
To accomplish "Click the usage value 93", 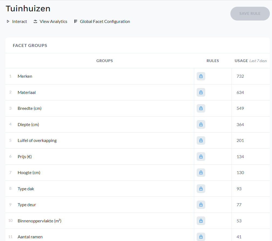I will (x=239, y=189).
